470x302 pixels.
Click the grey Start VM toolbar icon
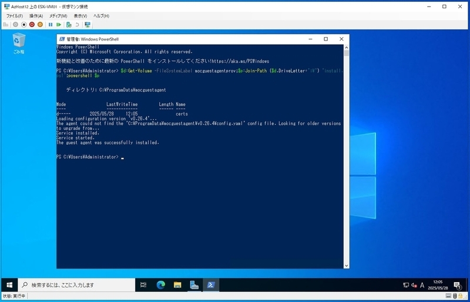(15, 25)
